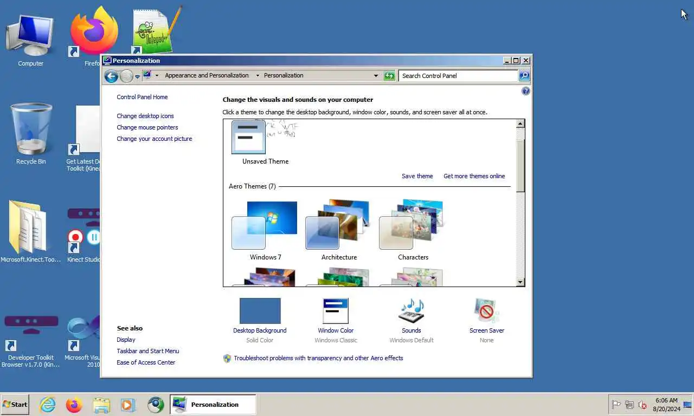Select the Windows 7 Aero theme

265,230
